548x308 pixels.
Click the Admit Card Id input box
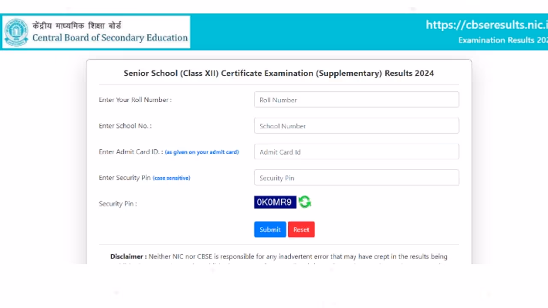357,151
